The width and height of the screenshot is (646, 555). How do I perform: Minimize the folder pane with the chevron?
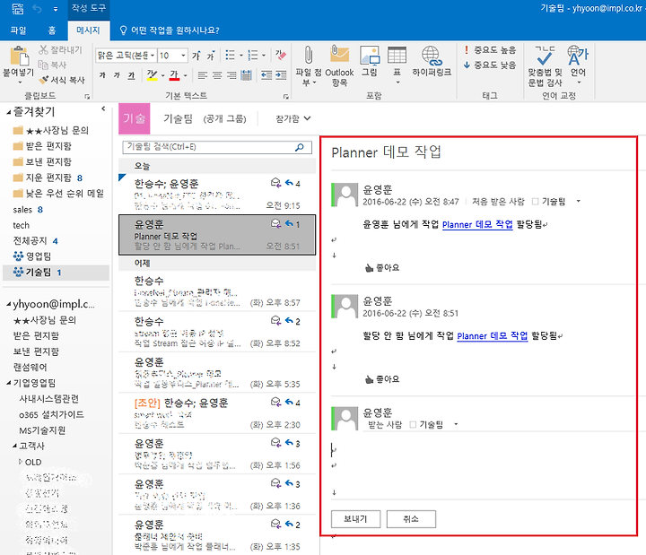pos(103,109)
